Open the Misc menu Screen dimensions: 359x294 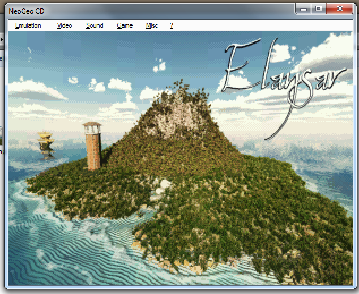tap(152, 25)
